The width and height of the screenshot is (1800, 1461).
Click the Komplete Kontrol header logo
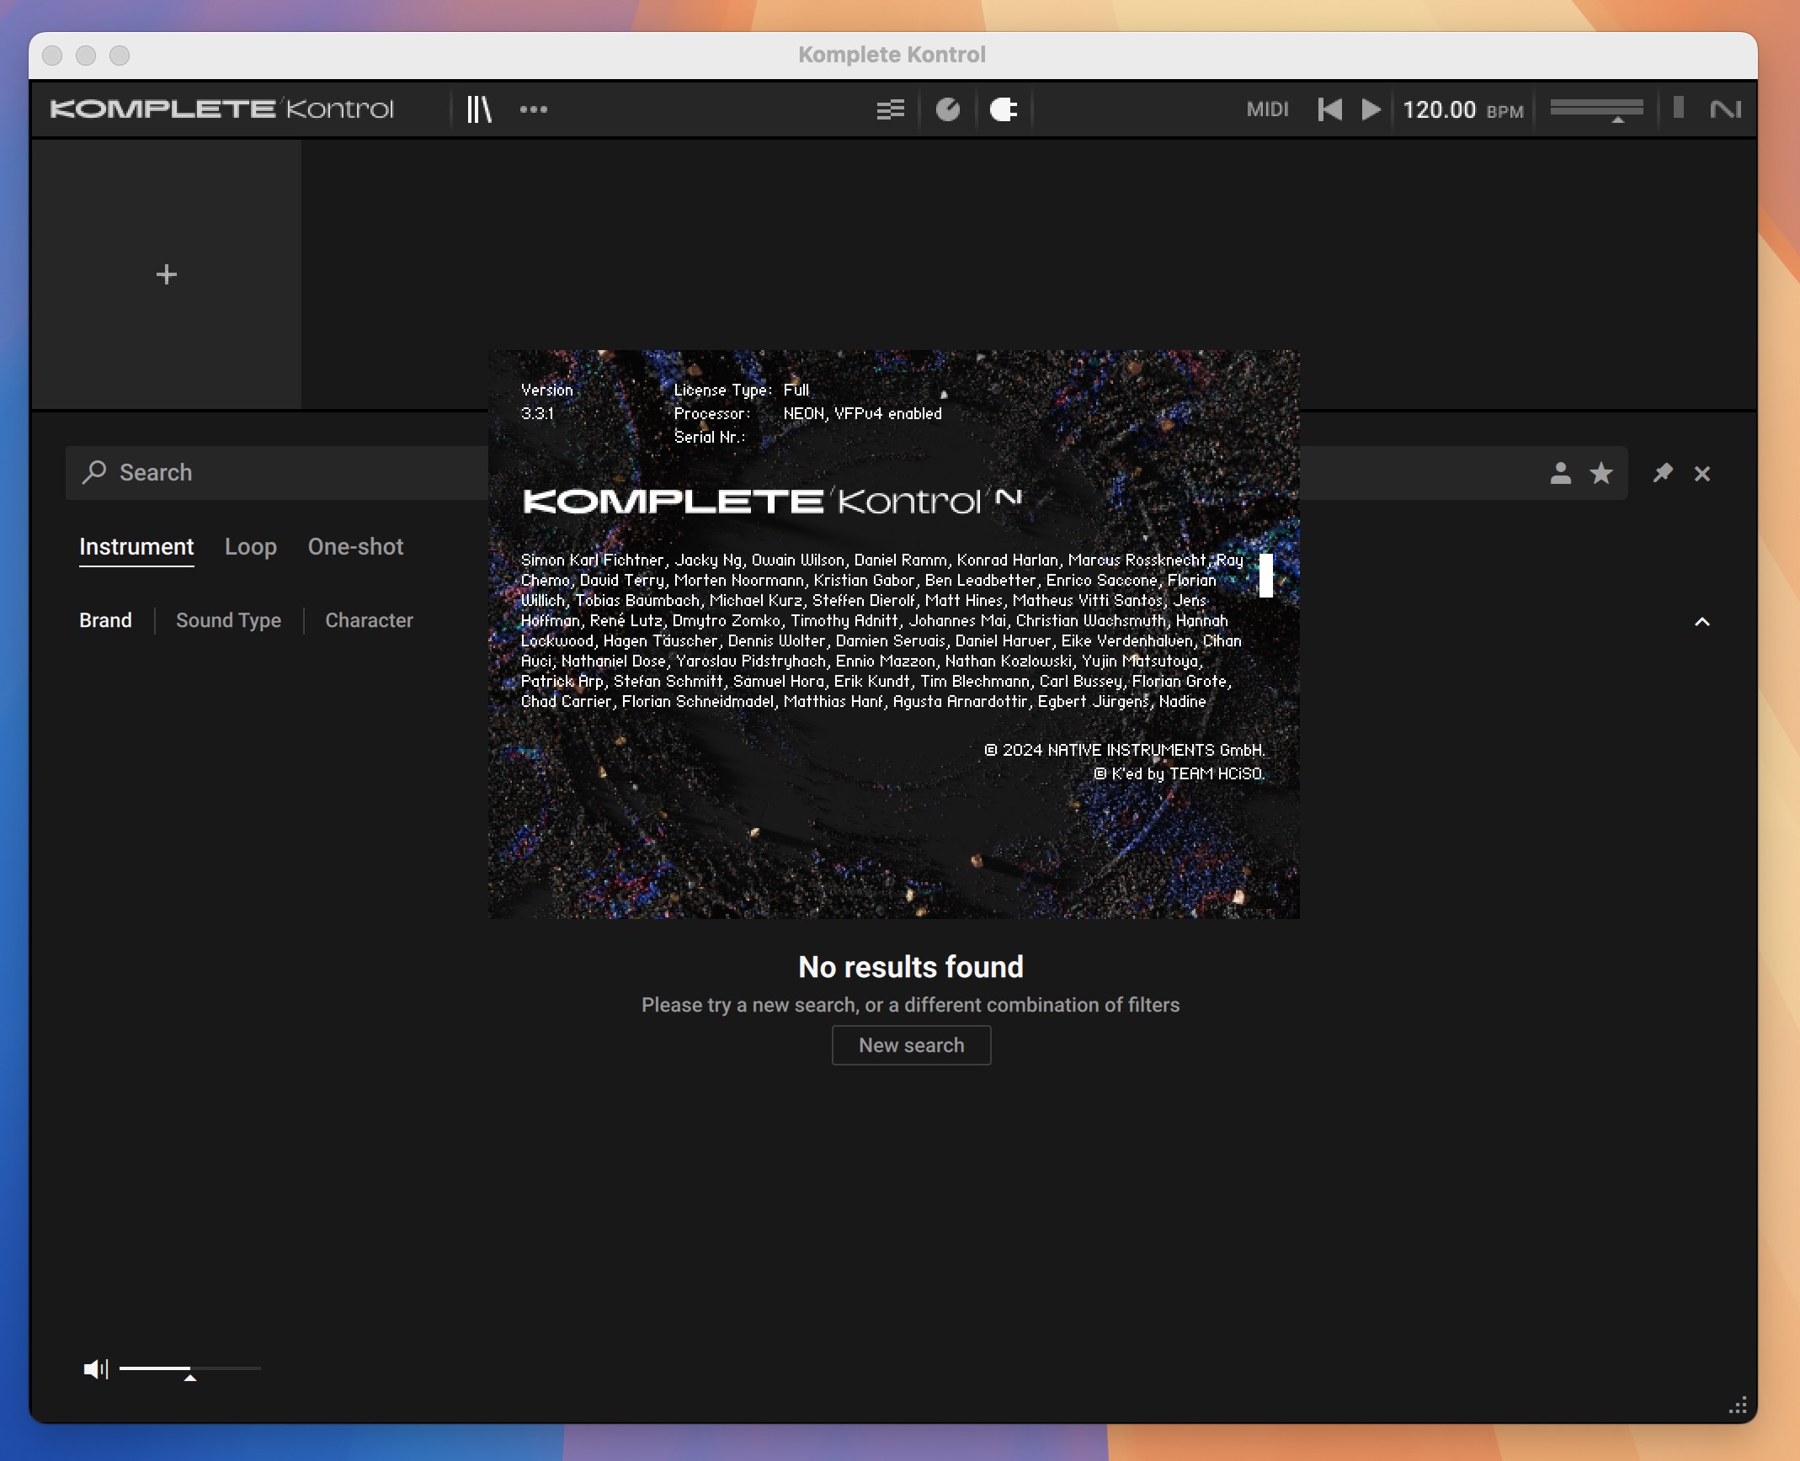pyautogui.click(x=221, y=109)
